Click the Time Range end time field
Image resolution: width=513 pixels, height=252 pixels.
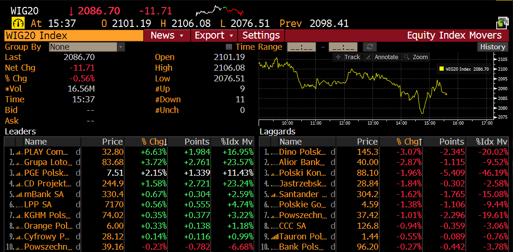pyautogui.click(x=343, y=47)
